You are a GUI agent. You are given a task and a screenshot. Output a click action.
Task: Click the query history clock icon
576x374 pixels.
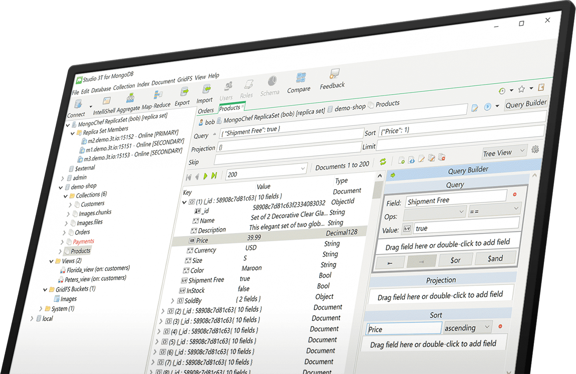pyautogui.click(x=502, y=91)
